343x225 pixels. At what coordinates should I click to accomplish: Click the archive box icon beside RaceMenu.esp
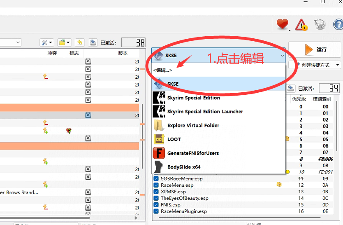tap(279, 185)
